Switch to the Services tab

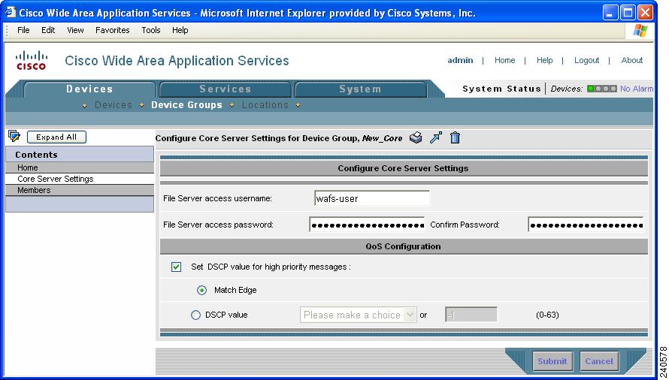[226, 89]
